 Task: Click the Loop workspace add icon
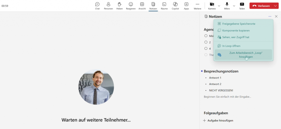[x=219, y=55]
